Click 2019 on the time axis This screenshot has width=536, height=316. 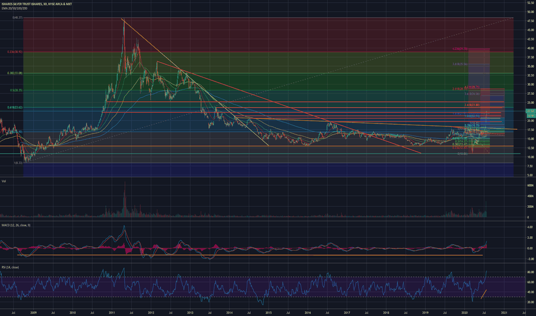click(x=426, y=312)
